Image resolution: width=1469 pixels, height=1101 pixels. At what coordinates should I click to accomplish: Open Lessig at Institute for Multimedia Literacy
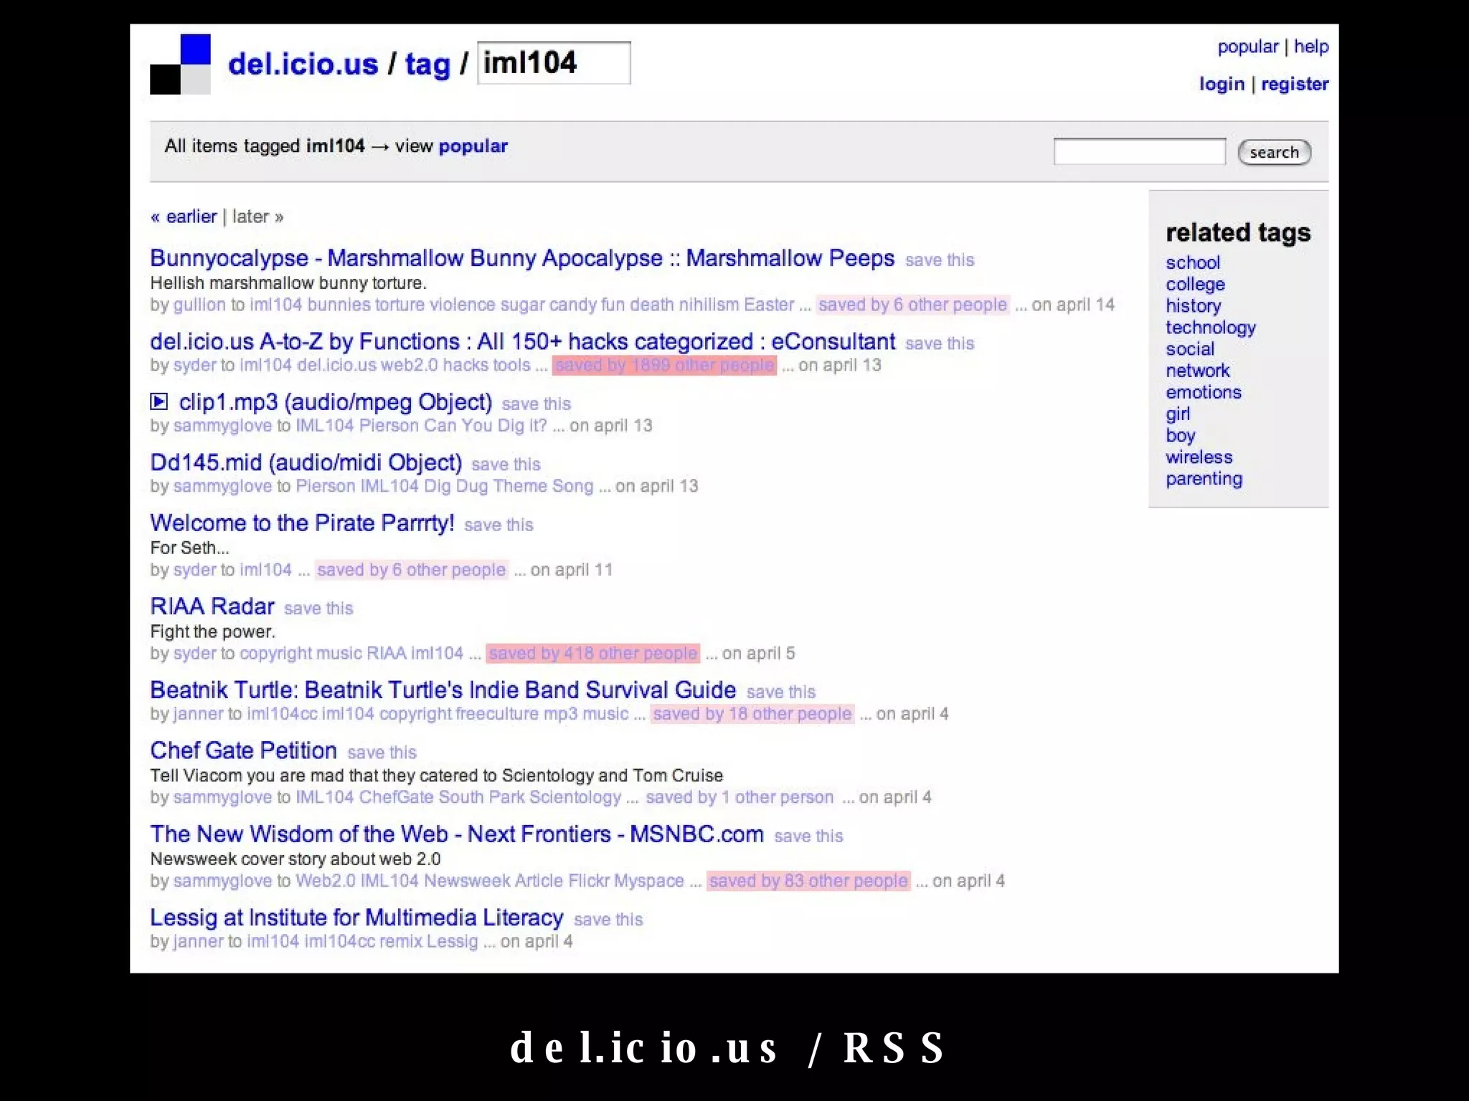(356, 917)
